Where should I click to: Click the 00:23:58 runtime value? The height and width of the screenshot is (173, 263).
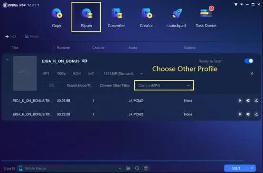[64, 115]
